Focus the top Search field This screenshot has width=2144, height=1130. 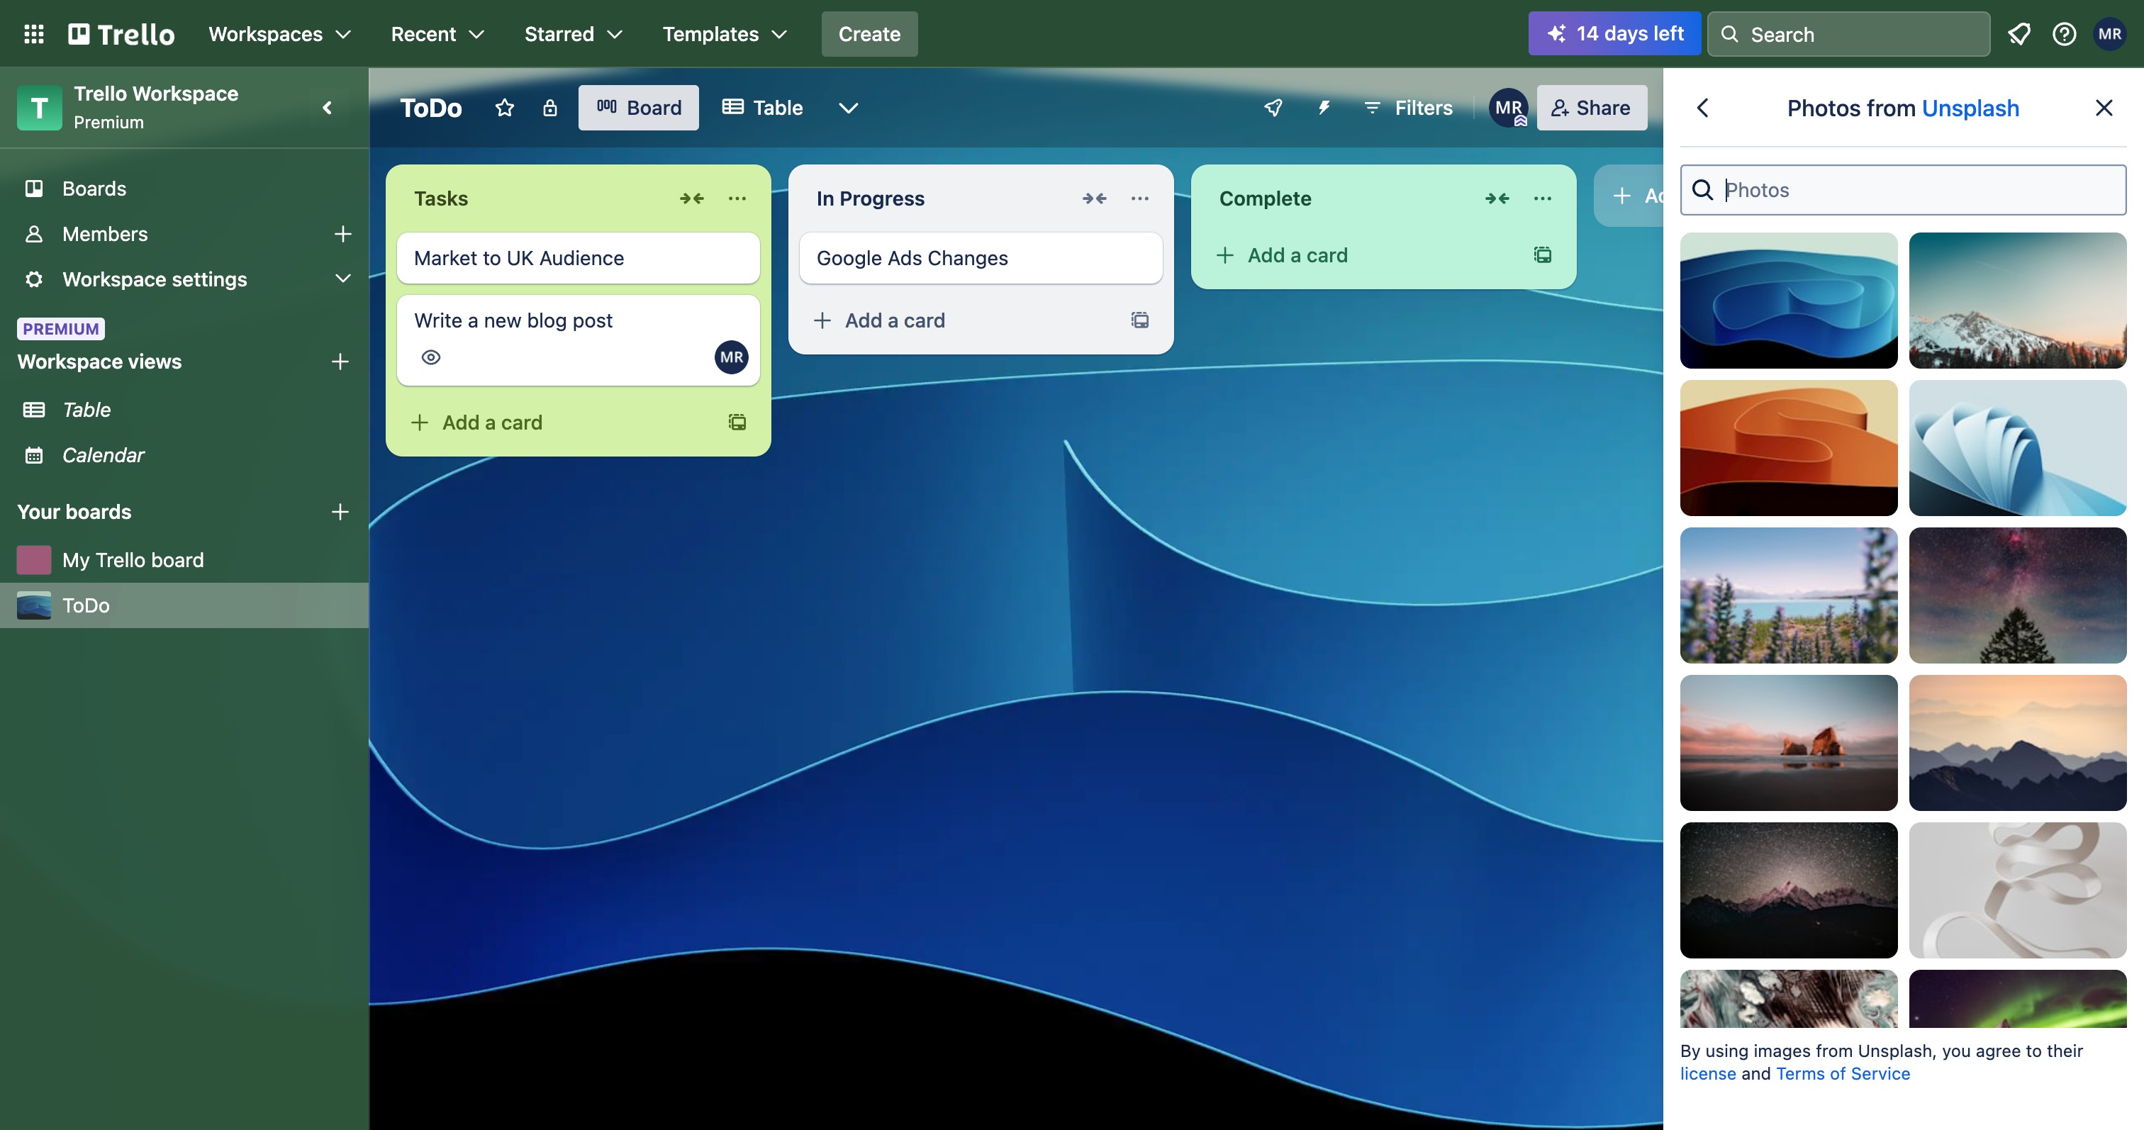tap(1848, 34)
